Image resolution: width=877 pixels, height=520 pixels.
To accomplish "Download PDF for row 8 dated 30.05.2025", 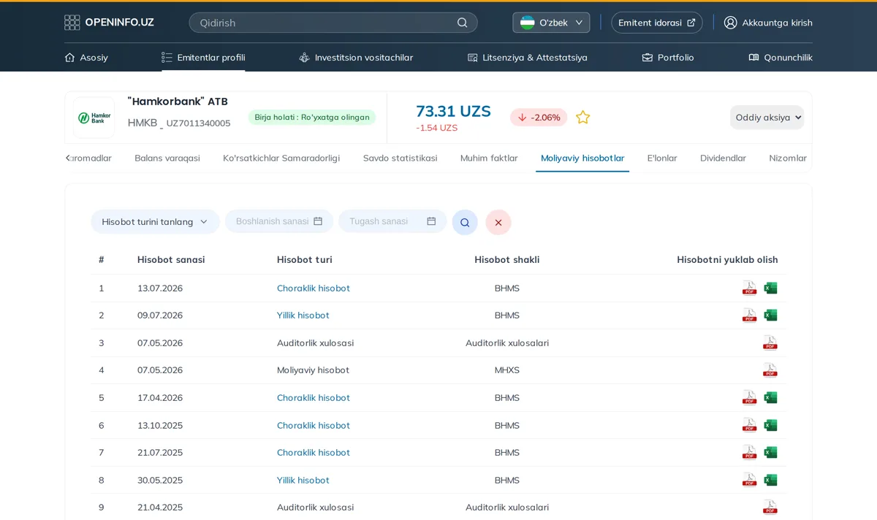I will [749, 480].
